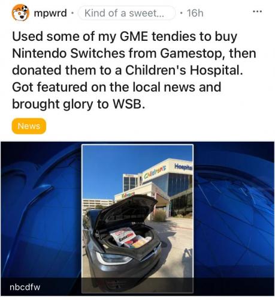Open the three-dot post options menu
This screenshot has height=300, width=275.
[x=257, y=11]
